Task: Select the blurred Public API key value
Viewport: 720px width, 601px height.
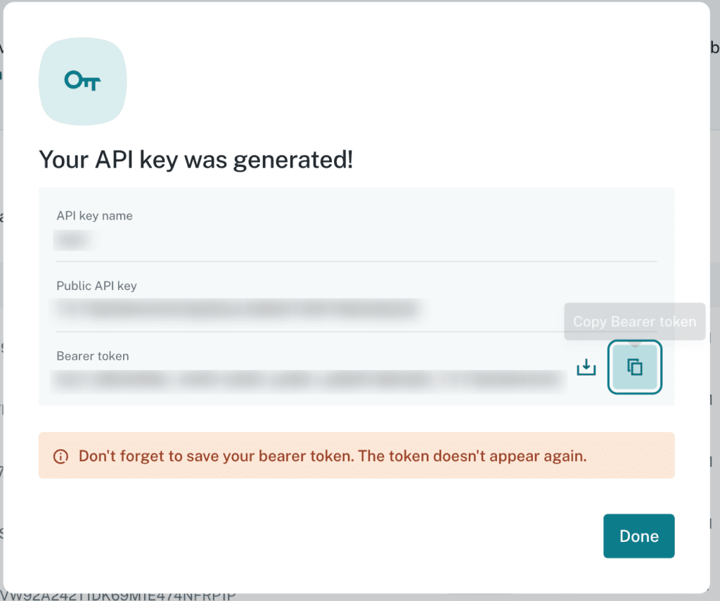Action: coord(238,309)
